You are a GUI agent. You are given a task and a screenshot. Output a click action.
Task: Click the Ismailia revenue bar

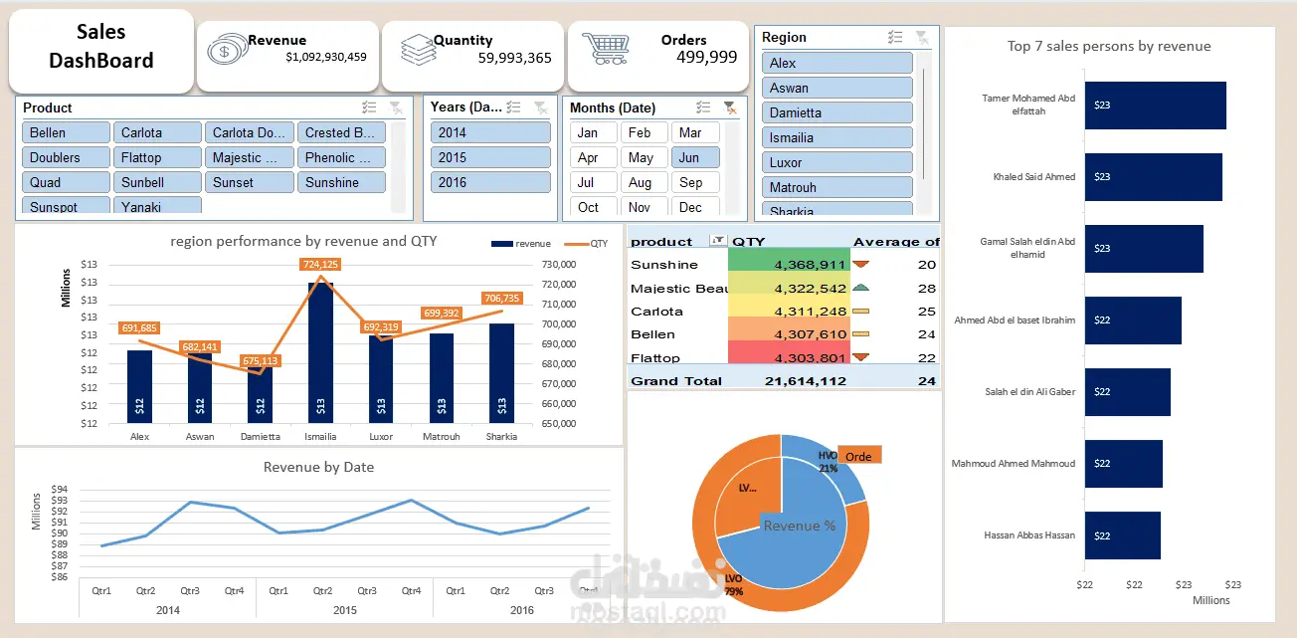click(x=320, y=352)
